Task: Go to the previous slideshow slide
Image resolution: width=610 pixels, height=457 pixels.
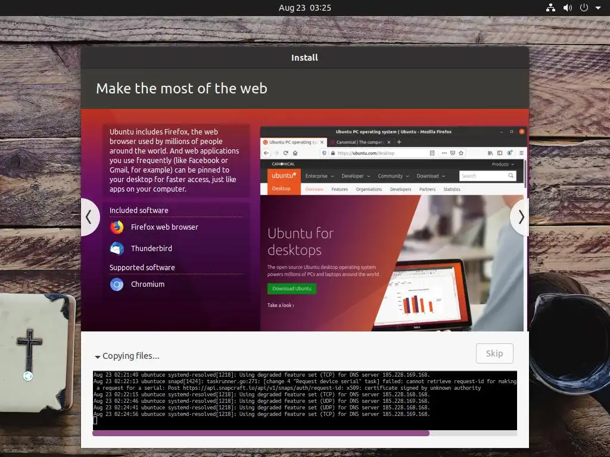Action: [x=89, y=217]
